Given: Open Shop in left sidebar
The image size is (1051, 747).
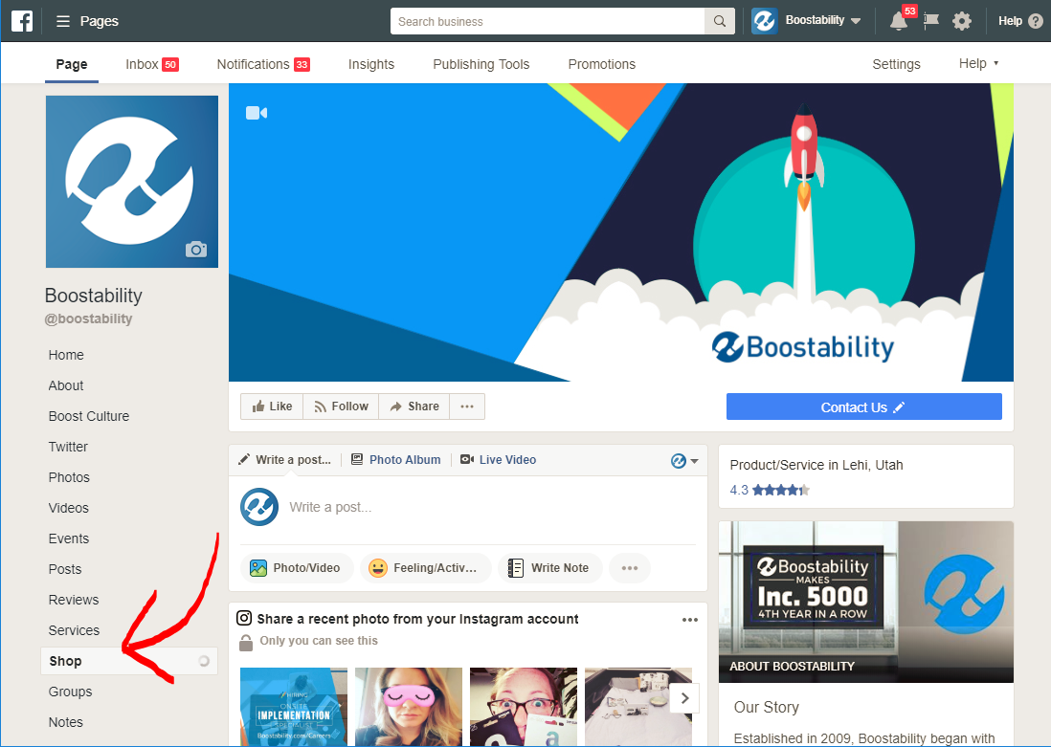Looking at the screenshot, I should point(128,661).
